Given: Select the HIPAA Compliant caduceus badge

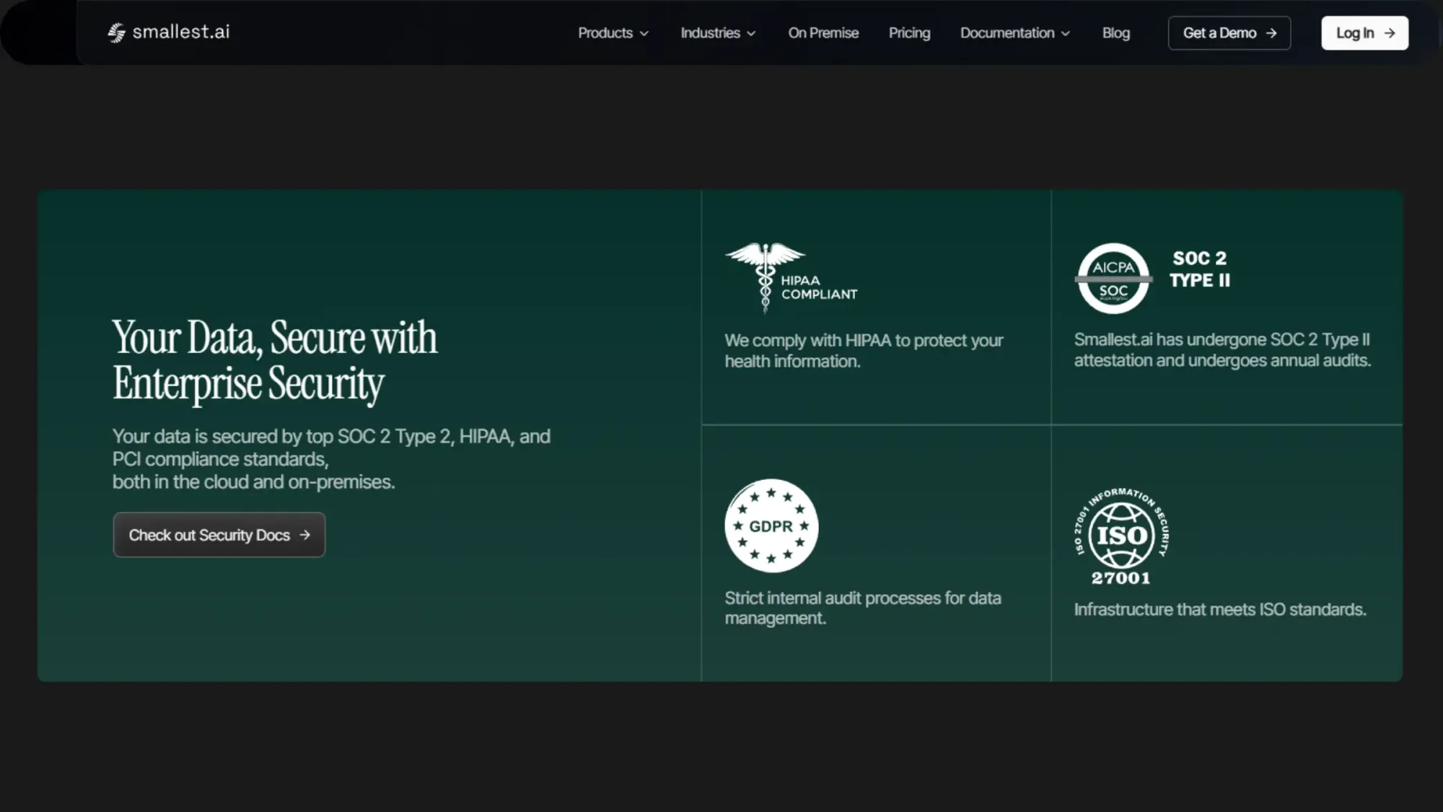Looking at the screenshot, I should pos(791,276).
